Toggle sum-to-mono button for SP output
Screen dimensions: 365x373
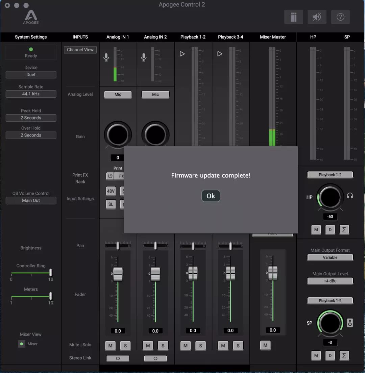tap(344, 356)
